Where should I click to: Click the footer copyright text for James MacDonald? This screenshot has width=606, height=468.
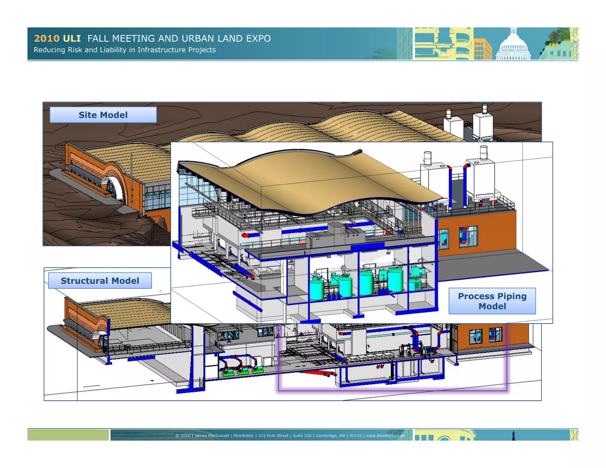212,435
